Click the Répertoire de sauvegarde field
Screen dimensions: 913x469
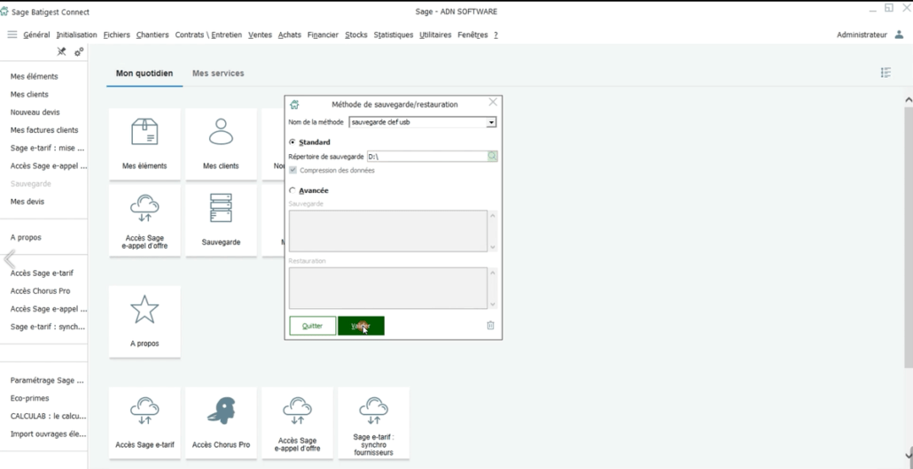(x=426, y=157)
